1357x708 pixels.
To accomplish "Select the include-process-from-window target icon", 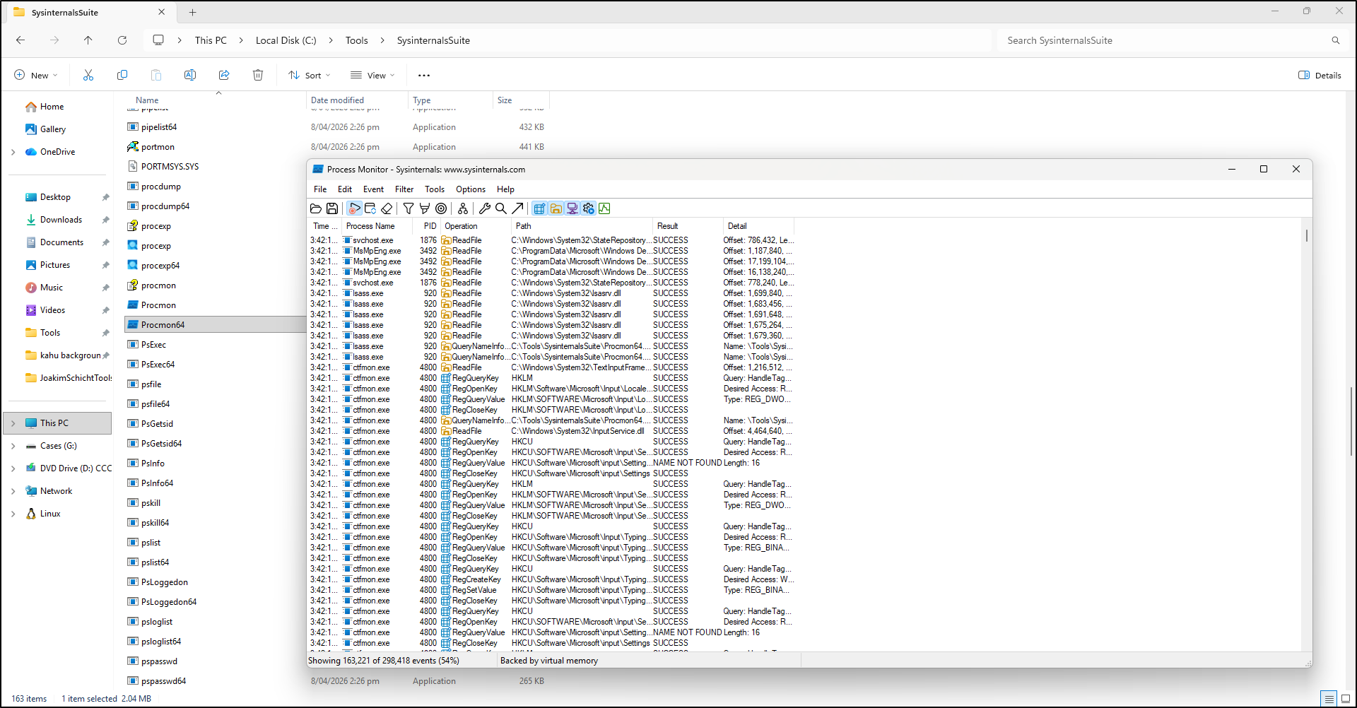I will 441,208.
